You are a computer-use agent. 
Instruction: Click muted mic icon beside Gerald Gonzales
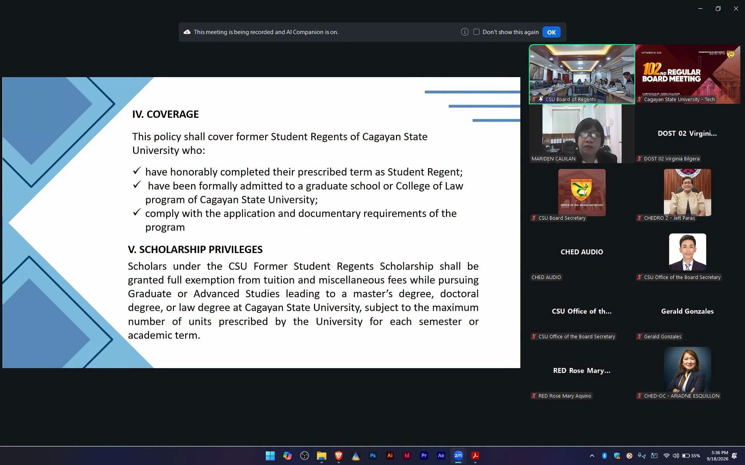pos(639,336)
